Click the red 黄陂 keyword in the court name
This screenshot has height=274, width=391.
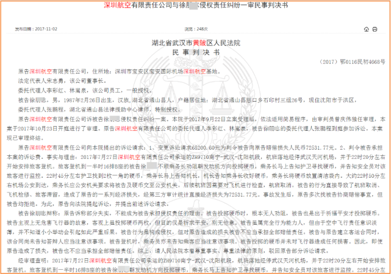[x=199, y=43]
